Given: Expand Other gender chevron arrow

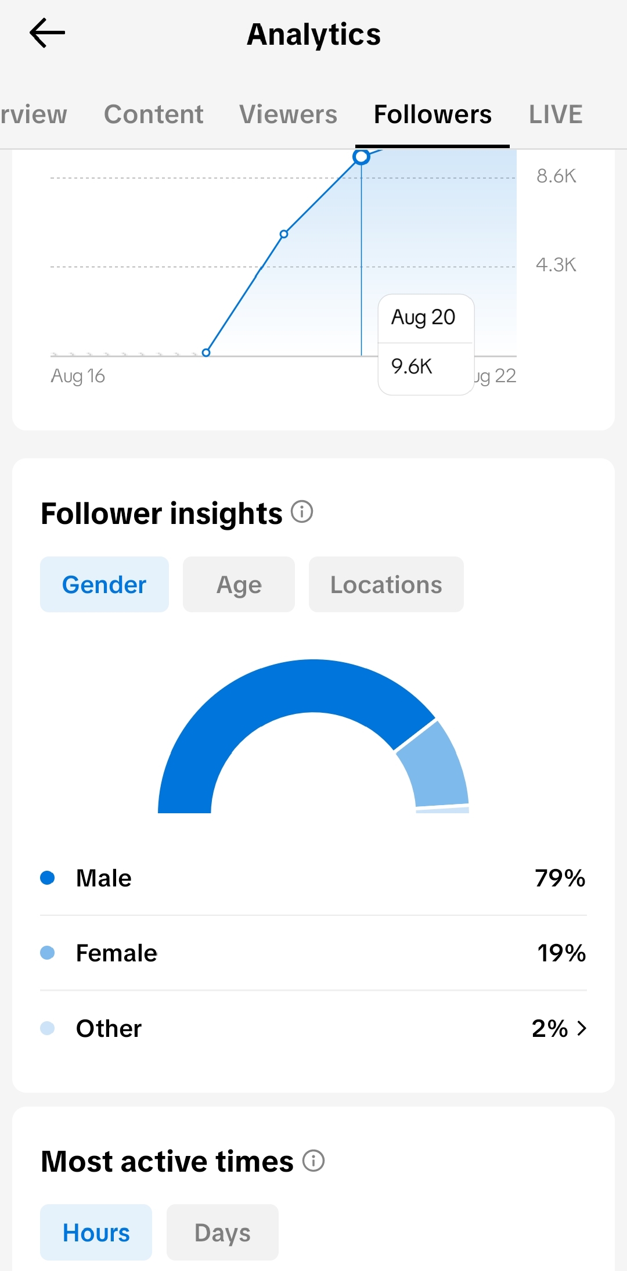Looking at the screenshot, I should point(582,1028).
